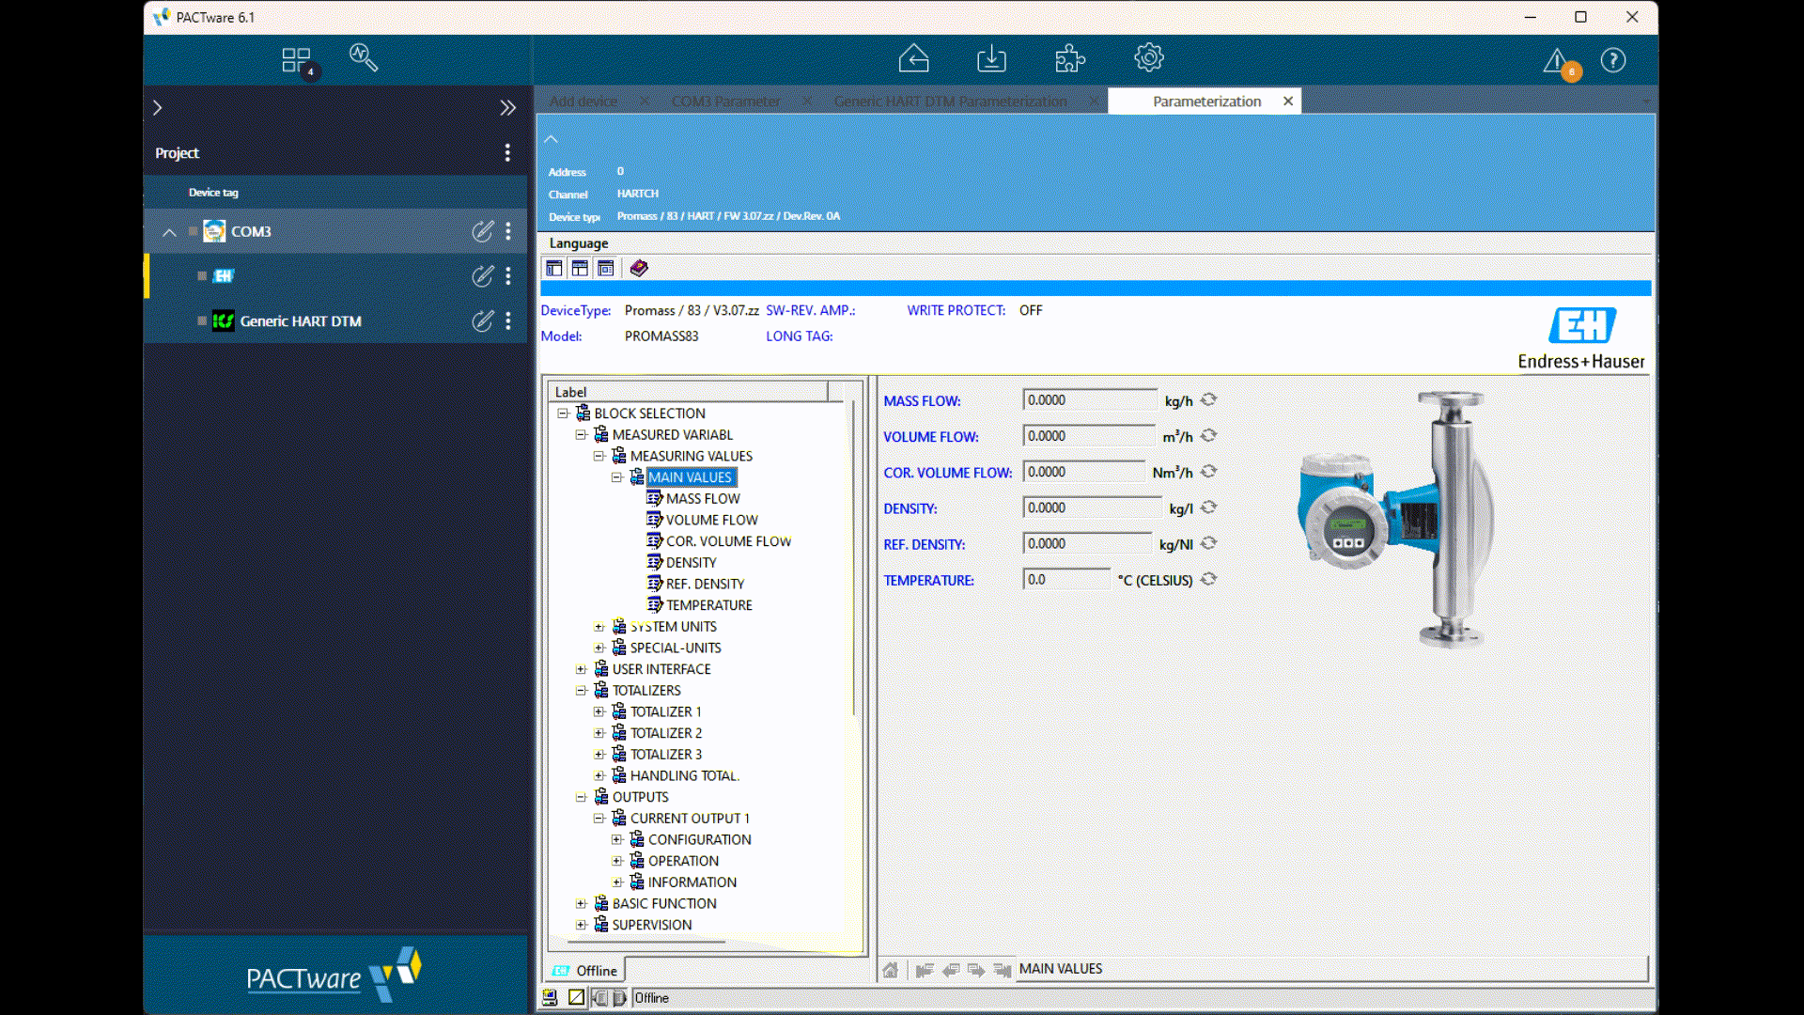Click the MASS FLOW value field

click(x=1090, y=400)
